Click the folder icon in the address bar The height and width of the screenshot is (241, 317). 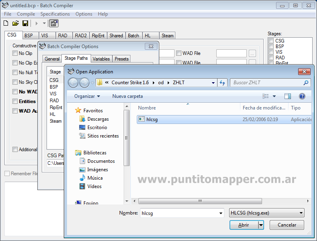coord(100,83)
